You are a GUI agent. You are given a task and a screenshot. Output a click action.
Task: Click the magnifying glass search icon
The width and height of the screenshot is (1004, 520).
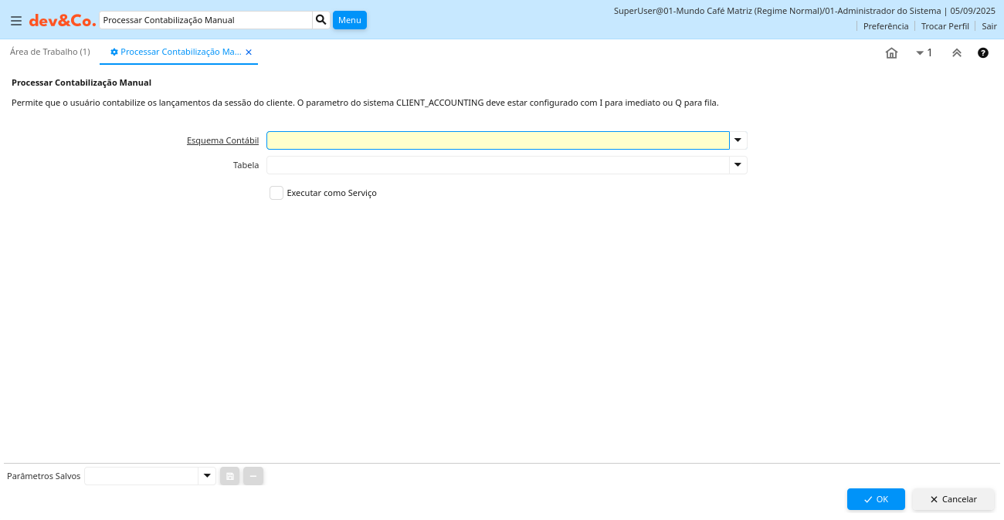(x=321, y=20)
